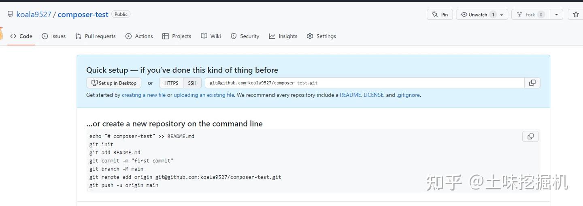Screen dimensions: 583x206
Task: Expand the Unwatch notifications dropdown arrow
Action: 502,15
